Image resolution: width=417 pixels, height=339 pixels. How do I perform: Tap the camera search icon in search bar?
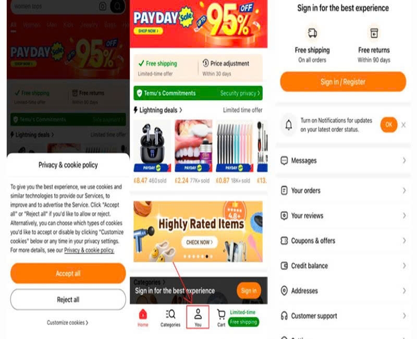[x=103, y=6]
